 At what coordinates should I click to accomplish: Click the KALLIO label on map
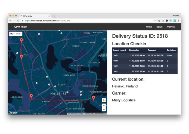pyautogui.click(x=76, y=46)
